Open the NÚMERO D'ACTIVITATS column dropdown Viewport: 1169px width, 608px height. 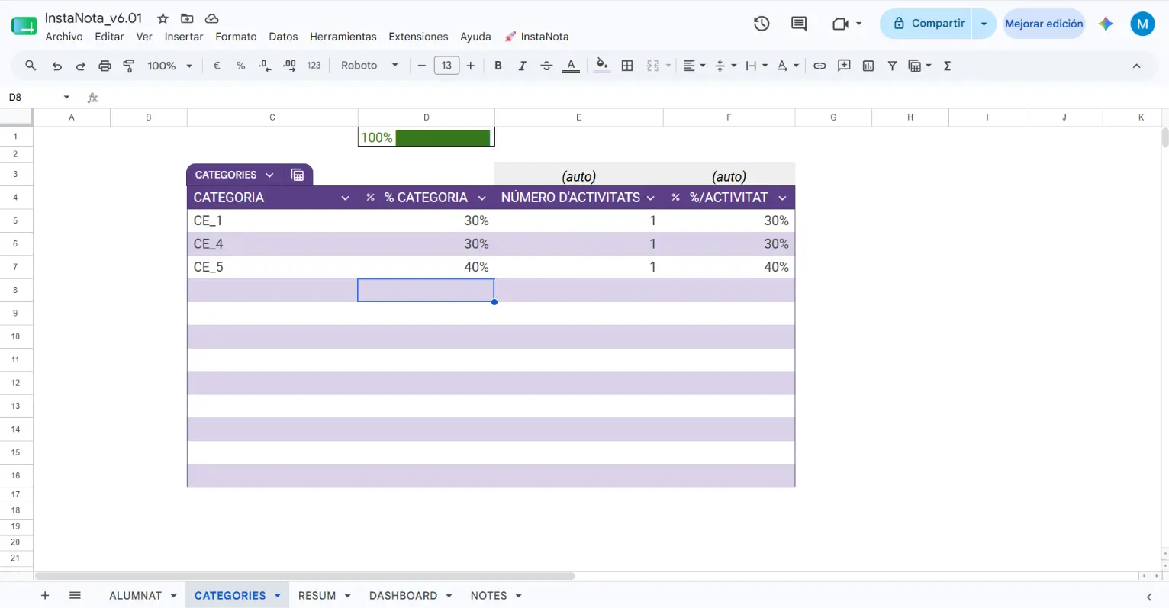click(x=651, y=198)
